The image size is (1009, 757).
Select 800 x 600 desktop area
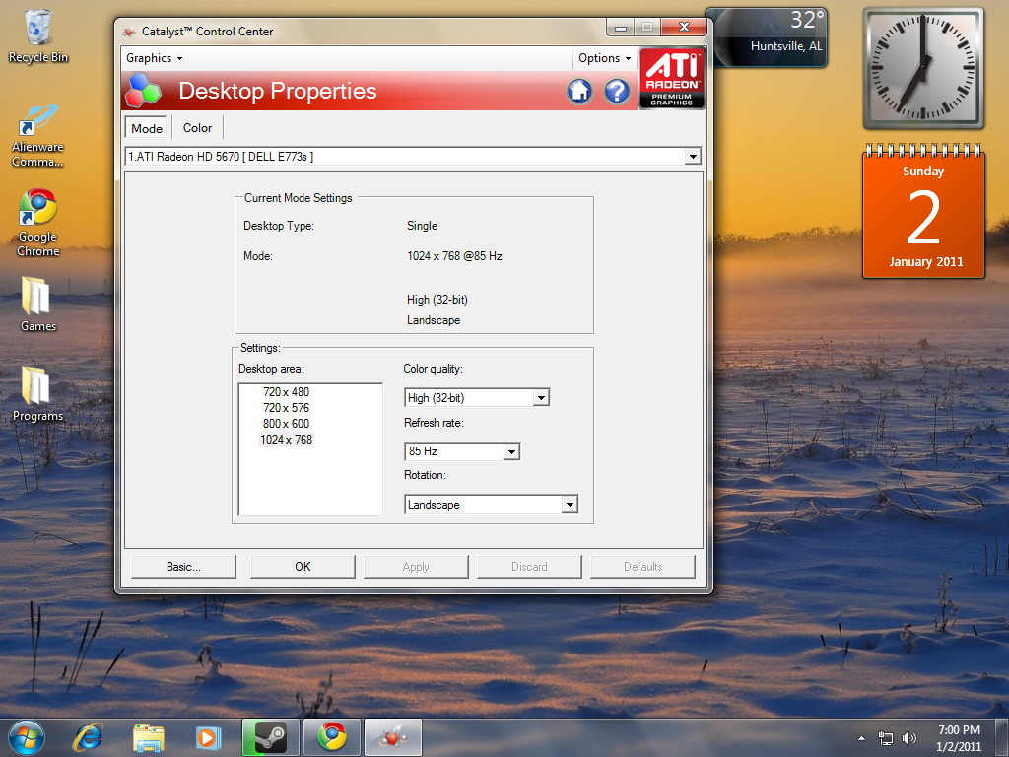286,424
